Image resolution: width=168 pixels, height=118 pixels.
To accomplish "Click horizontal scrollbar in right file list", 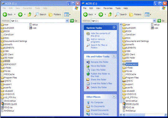I will (x=135, y=115).
